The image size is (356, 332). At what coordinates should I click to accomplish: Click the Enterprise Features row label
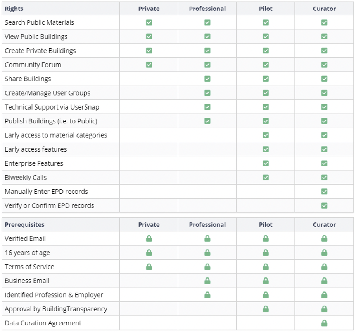[34, 163]
